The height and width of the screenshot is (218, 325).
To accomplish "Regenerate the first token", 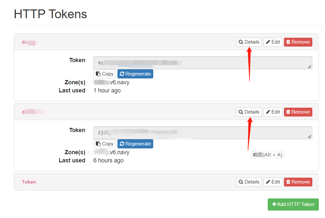I will [135, 74].
